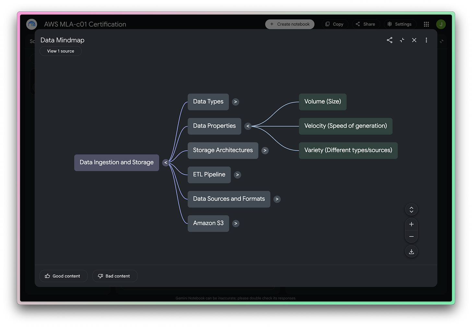Select the ETL Pipeline node label
472x327 pixels.
209,175
